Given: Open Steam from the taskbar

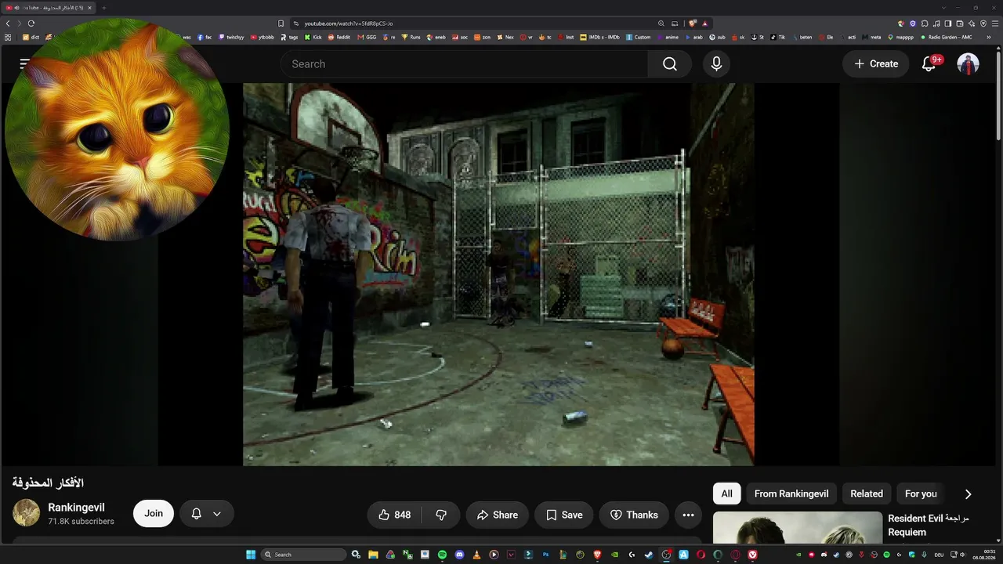Looking at the screenshot, I should (649, 555).
